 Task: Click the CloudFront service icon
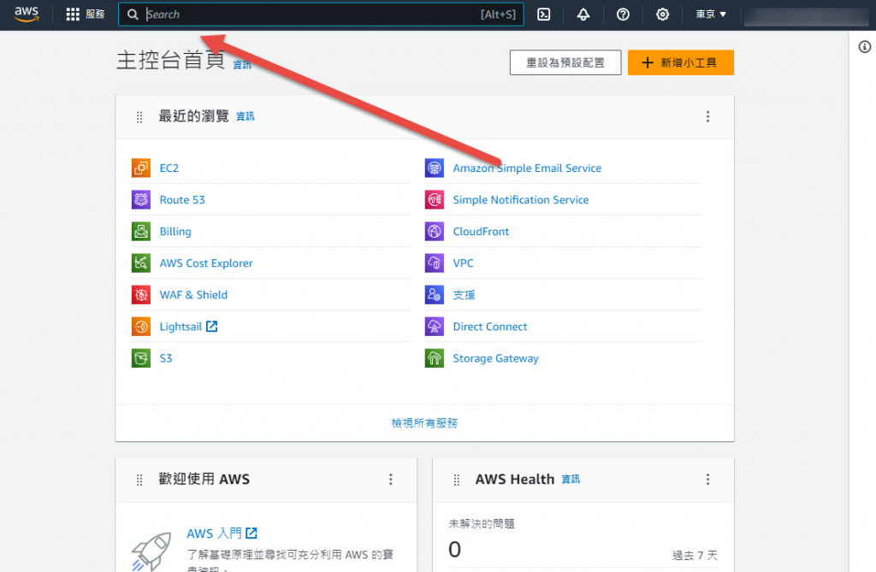click(x=435, y=231)
